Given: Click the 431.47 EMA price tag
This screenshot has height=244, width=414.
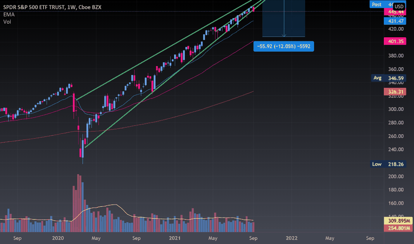Looking at the screenshot, I should pos(395,21).
